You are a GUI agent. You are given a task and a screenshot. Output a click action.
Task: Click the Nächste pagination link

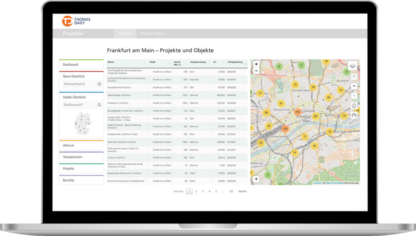(x=242, y=191)
